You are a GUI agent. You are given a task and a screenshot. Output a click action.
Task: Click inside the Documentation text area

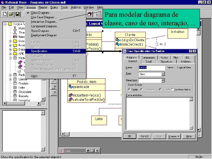[158, 113]
